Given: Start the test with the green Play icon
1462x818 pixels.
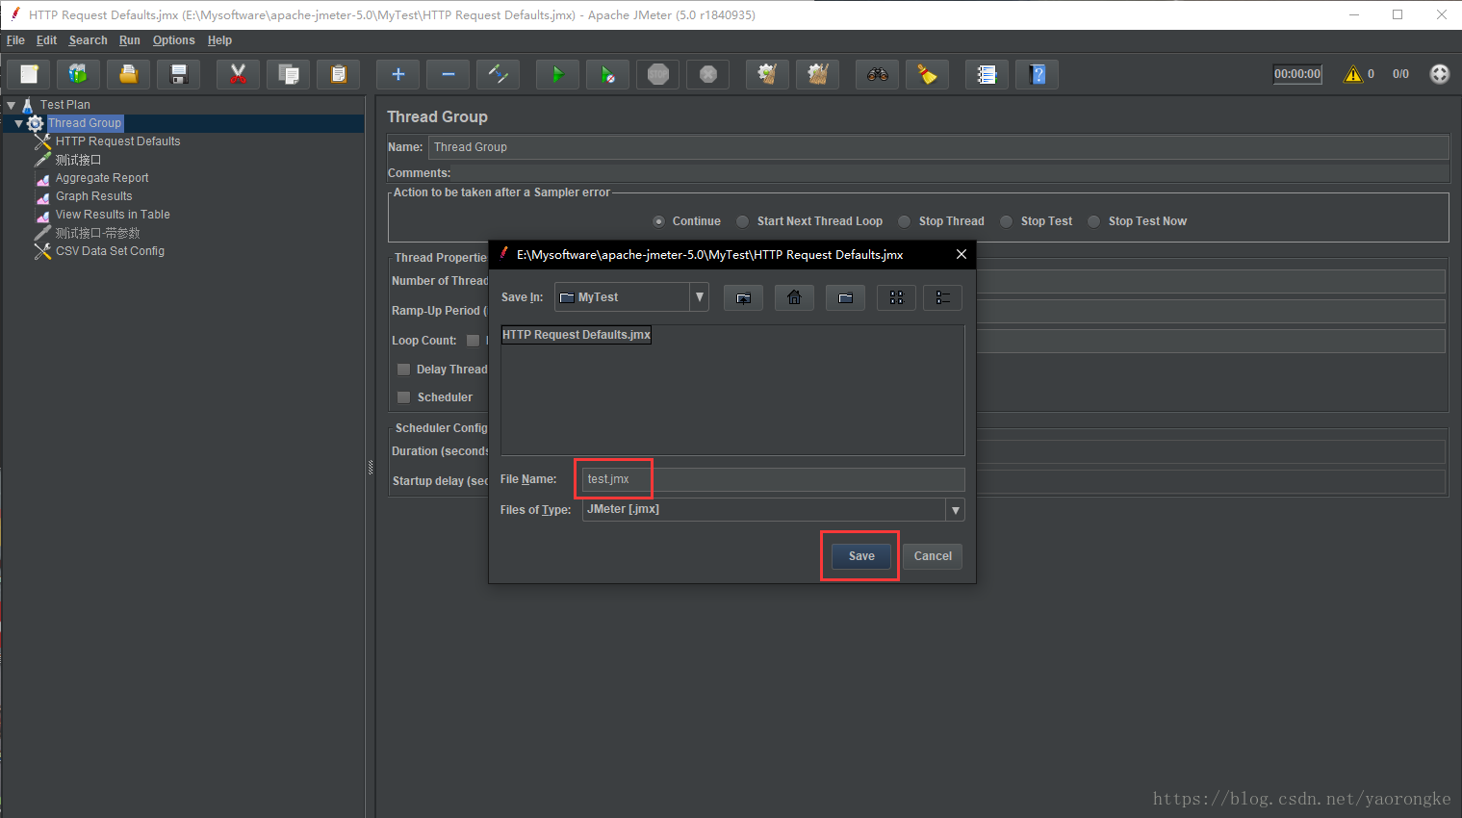Looking at the screenshot, I should (x=557, y=74).
